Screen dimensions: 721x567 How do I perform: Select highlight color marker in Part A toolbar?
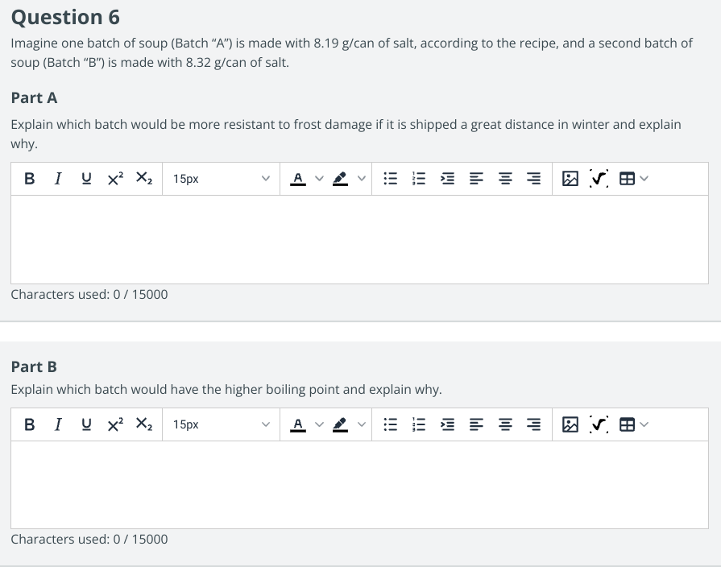coord(340,179)
